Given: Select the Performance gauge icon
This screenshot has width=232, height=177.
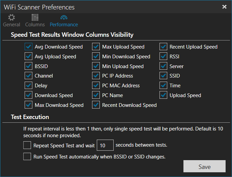Looking at the screenshot, I should pos(64,18).
